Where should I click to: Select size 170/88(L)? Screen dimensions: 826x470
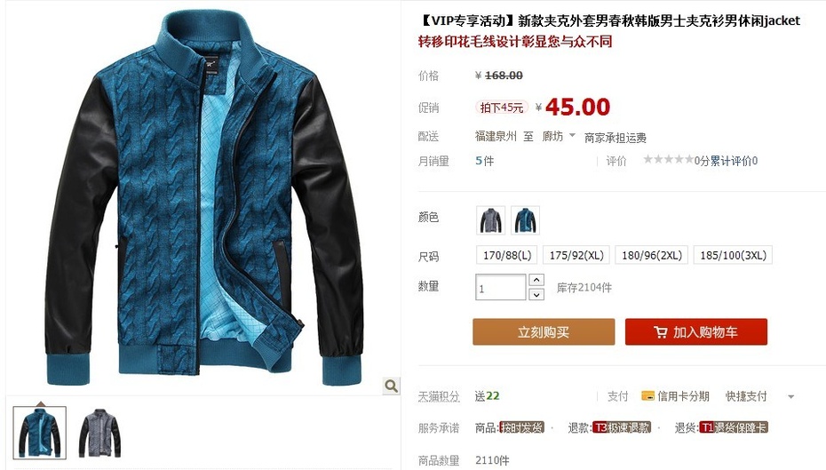[x=507, y=255]
